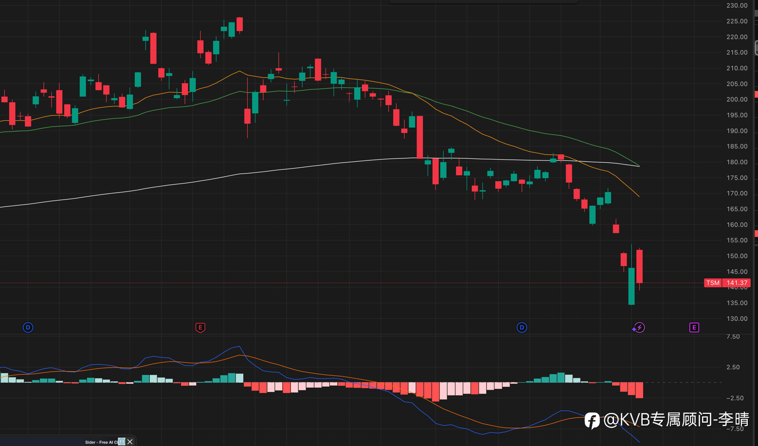Click the 230.00 price axis label
The width and height of the screenshot is (758, 446).
point(737,5)
